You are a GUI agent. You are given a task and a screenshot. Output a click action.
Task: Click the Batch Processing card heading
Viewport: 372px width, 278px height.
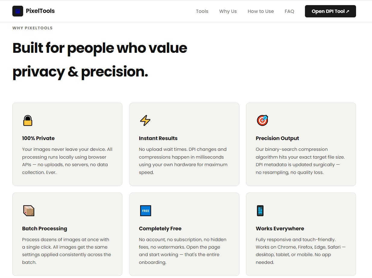45,229
